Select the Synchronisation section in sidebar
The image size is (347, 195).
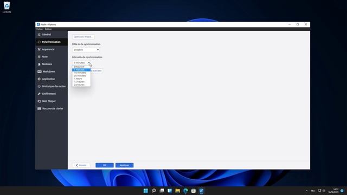tap(52, 42)
